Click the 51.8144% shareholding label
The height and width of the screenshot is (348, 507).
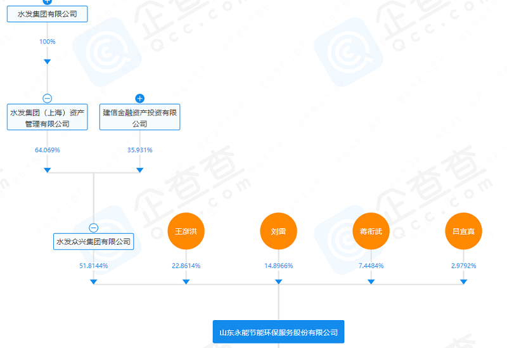coord(93,266)
